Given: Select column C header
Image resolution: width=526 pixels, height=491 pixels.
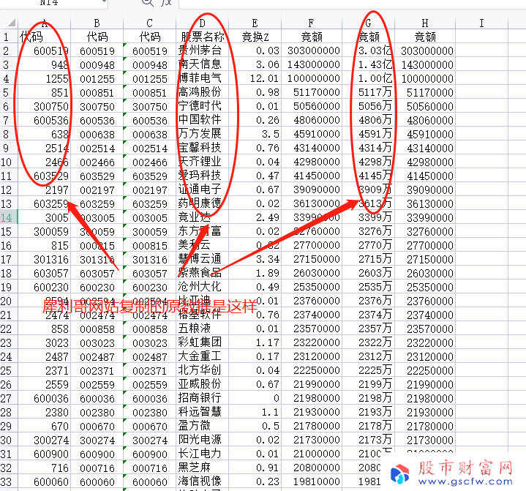Looking at the screenshot, I should (x=150, y=23).
